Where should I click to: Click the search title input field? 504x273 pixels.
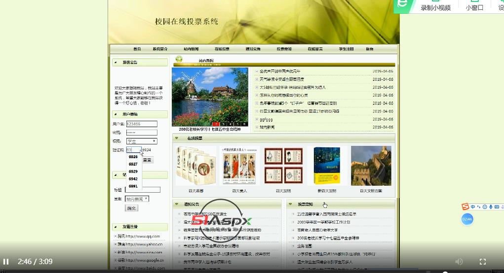click(143, 190)
